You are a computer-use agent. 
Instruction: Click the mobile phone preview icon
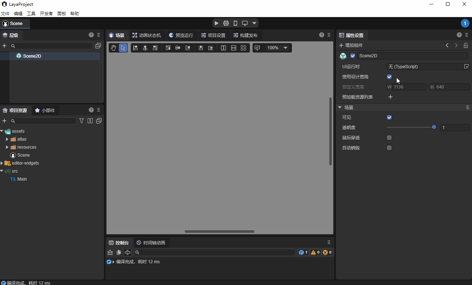click(235, 23)
